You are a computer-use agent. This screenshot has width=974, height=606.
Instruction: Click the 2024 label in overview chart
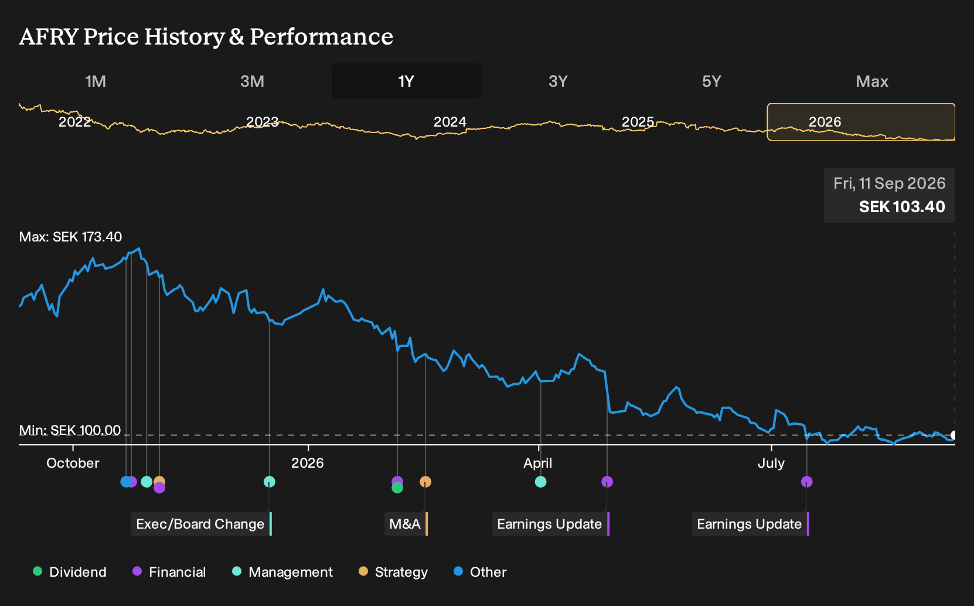point(450,122)
